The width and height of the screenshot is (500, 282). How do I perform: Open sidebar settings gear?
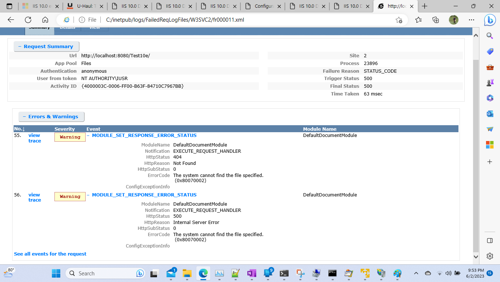click(490, 256)
